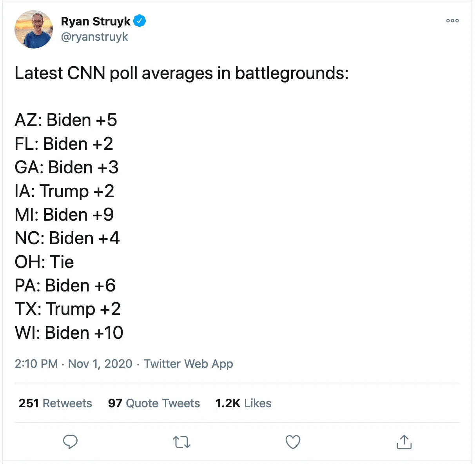
Task: Show the 1.2K Likes list
Action: [x=243, y=403]
